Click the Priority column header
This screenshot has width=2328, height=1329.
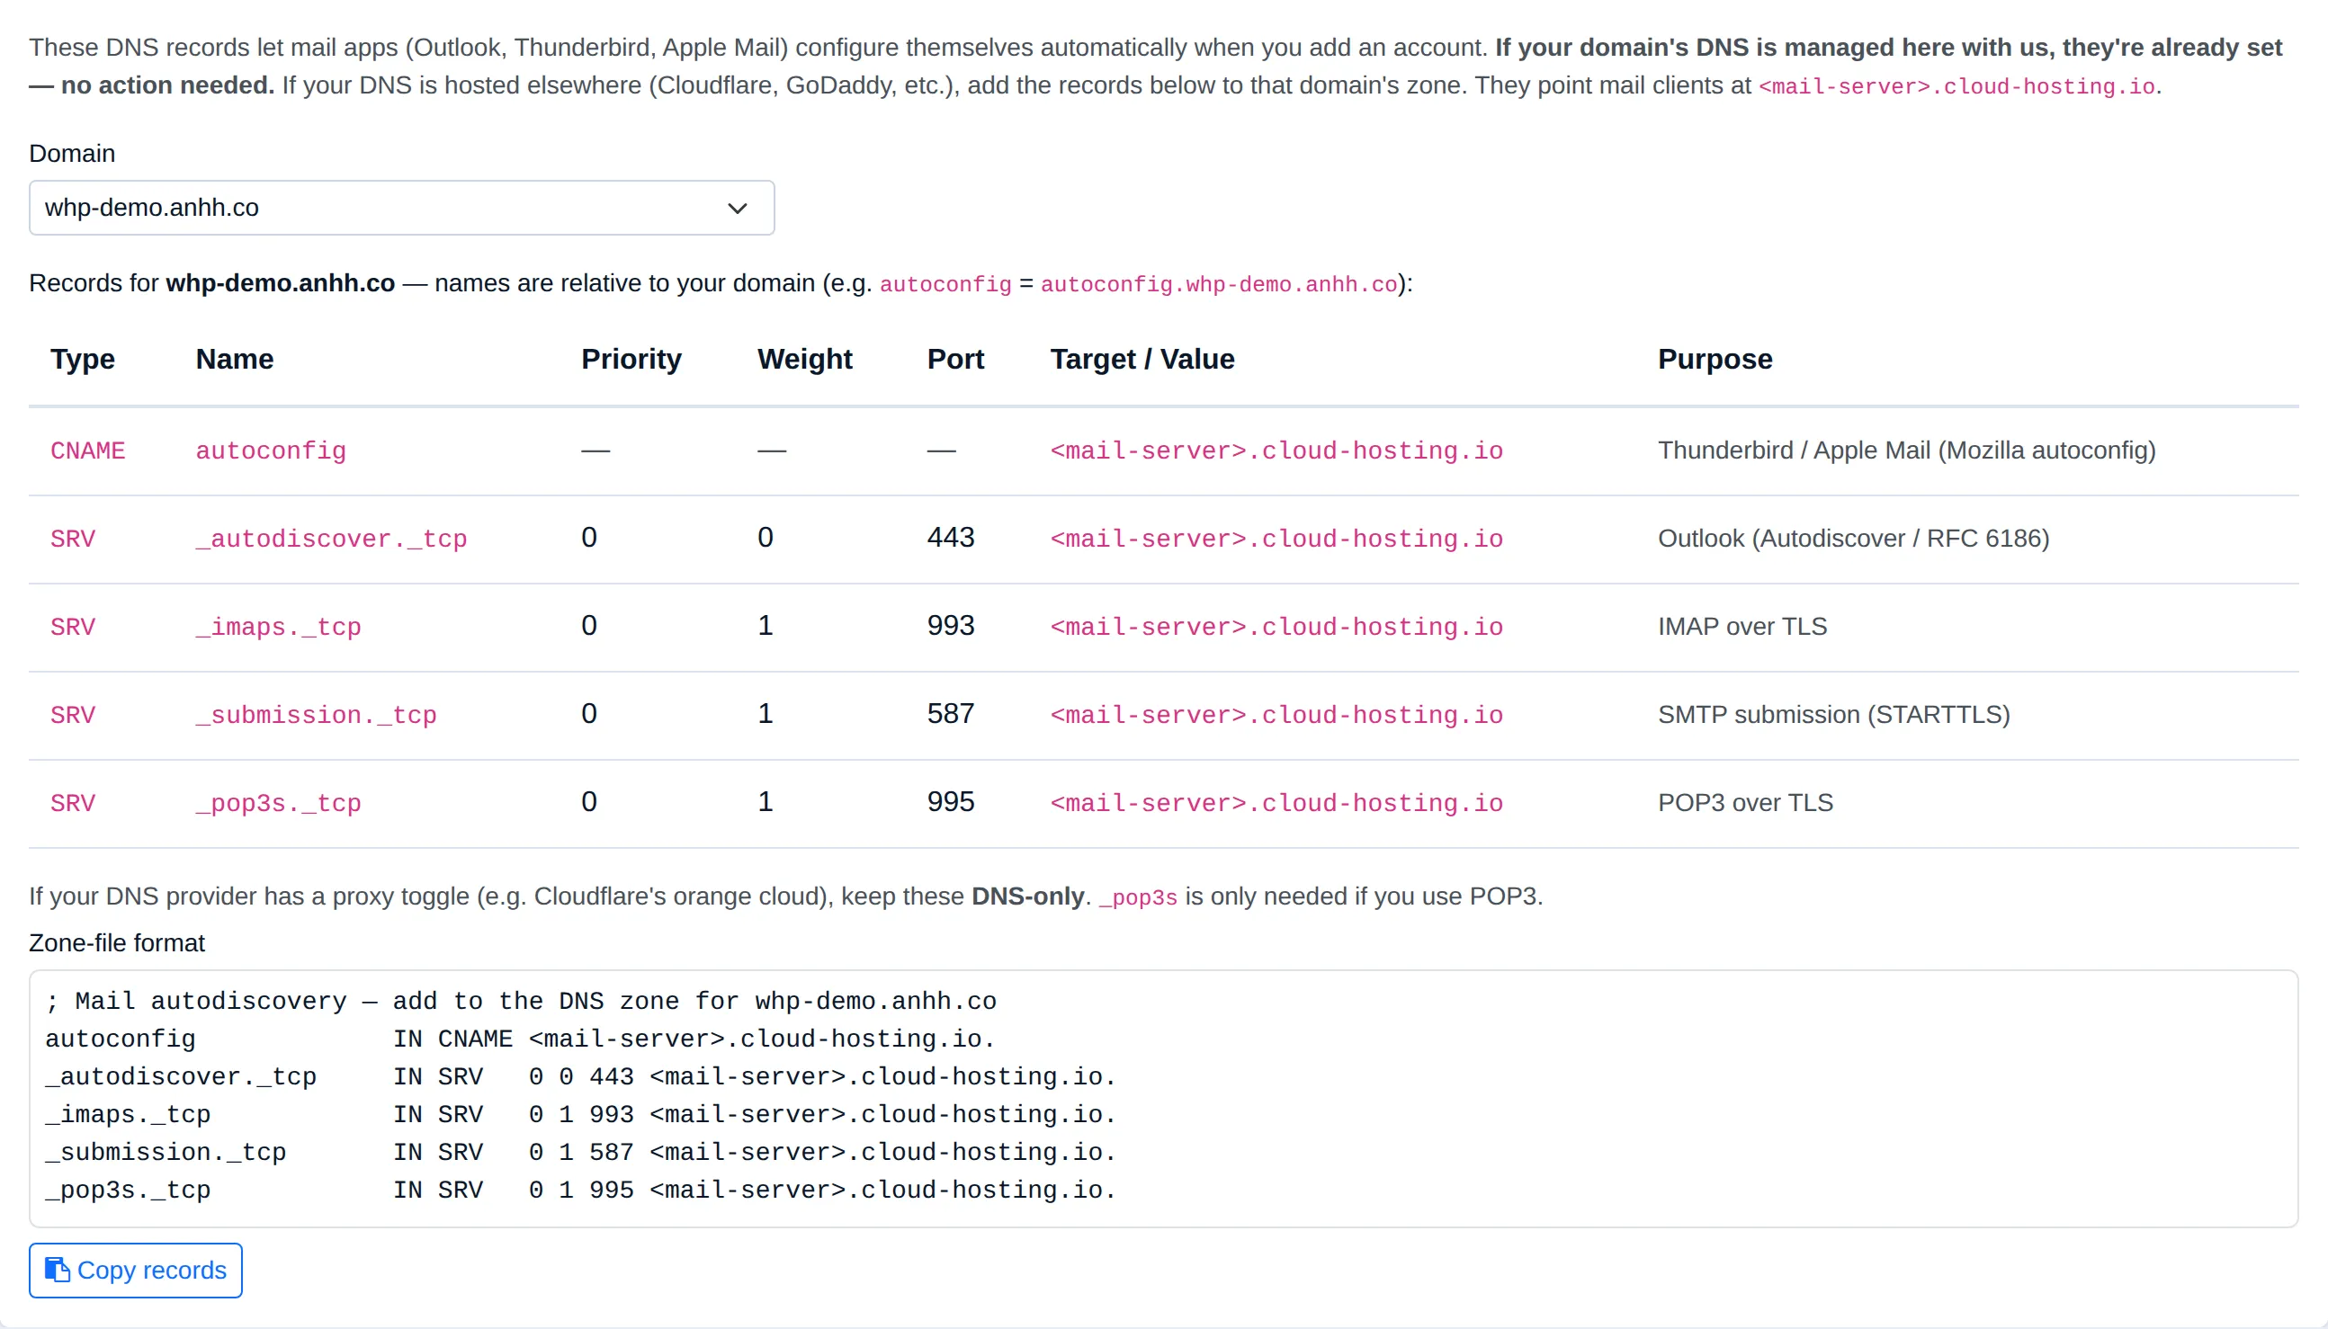point(631,360)
